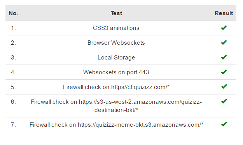Click checkmark for s3-us-west-2 firewall check

click(224, 101)
